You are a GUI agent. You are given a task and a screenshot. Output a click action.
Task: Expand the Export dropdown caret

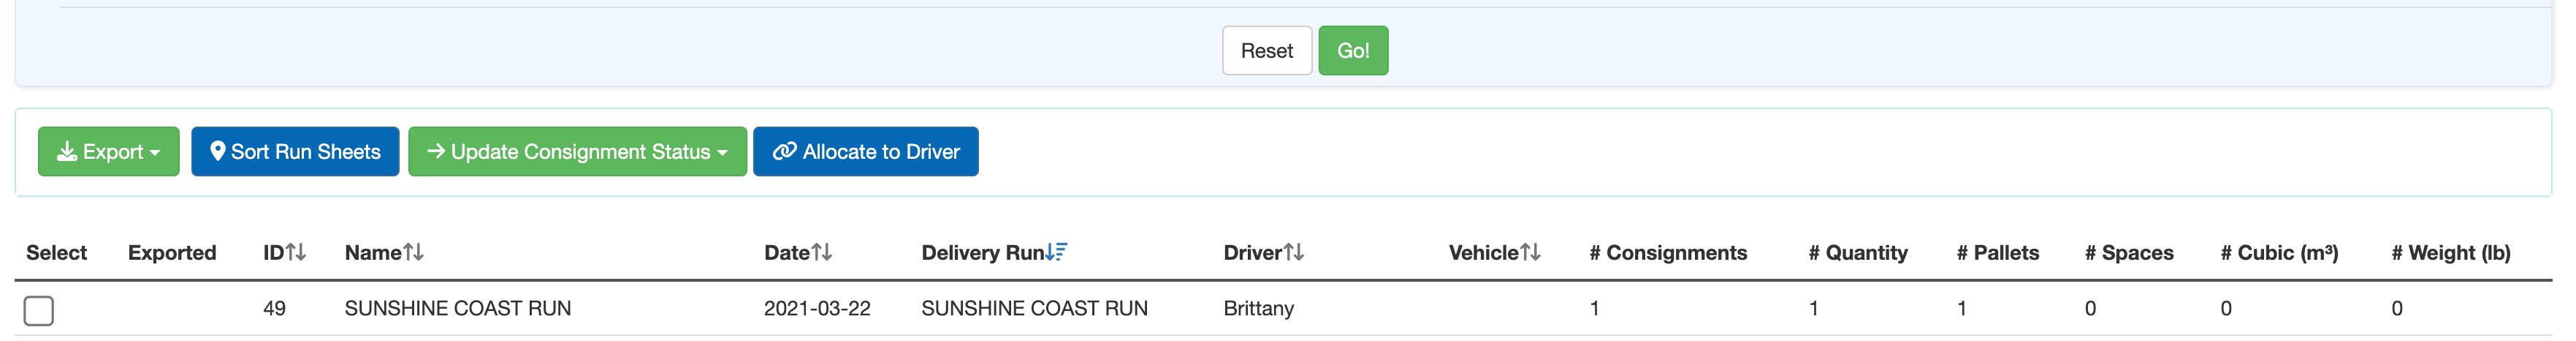[155, 152]
